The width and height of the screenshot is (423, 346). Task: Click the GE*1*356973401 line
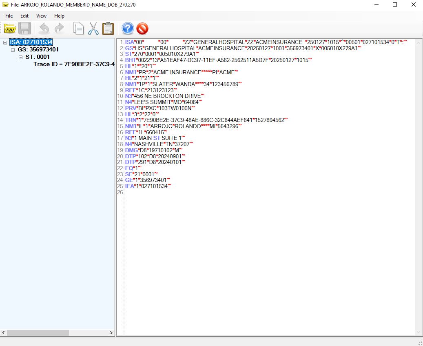(148, 180)
